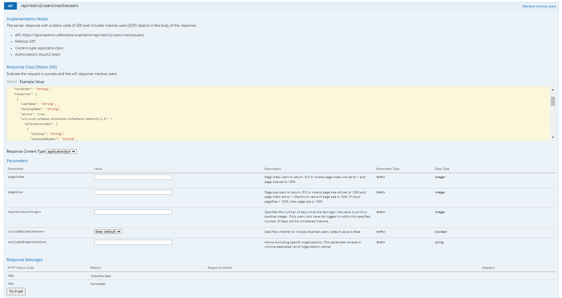Screen dimensions: 562x298
Task: Click the boolean data type of includeDisabledUsers
Action: (441, 232)
